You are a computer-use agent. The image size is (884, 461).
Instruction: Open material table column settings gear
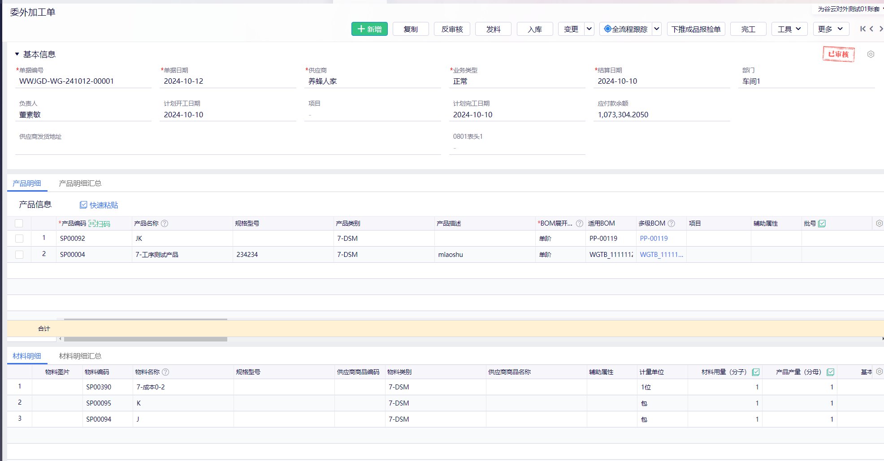click(x=879, y=371)
